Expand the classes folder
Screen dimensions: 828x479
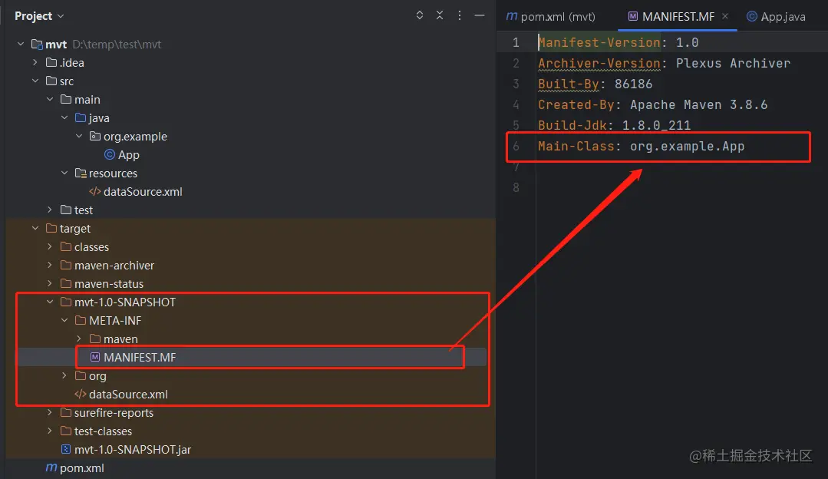50,246
